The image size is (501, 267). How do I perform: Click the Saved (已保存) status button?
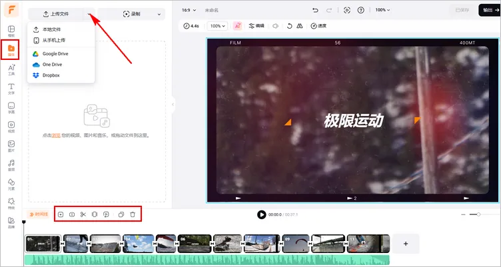(462, 10)
